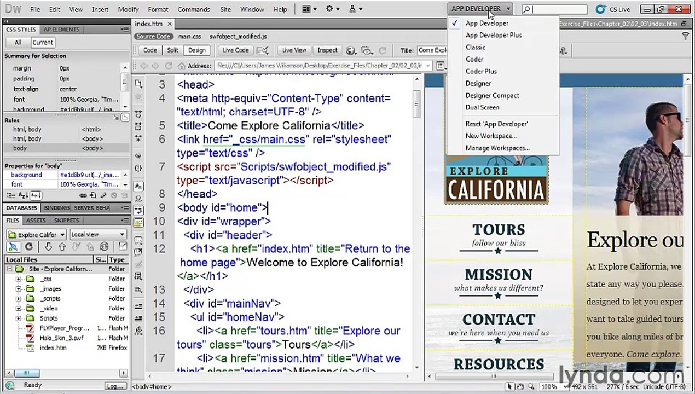
Task: Click the Open documents icon in code toolbar
Action: [138, 84]
